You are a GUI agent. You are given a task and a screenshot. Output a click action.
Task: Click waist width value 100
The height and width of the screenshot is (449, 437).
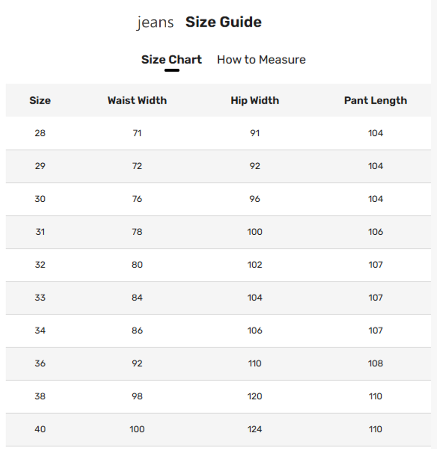pos(137,430)
